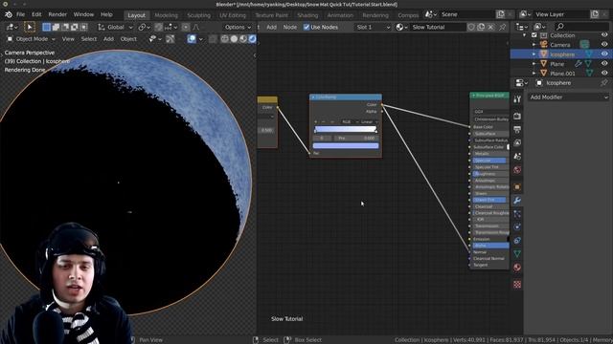
Task: Click the ColorRamp gradient bar
Action: pos(346,129)
